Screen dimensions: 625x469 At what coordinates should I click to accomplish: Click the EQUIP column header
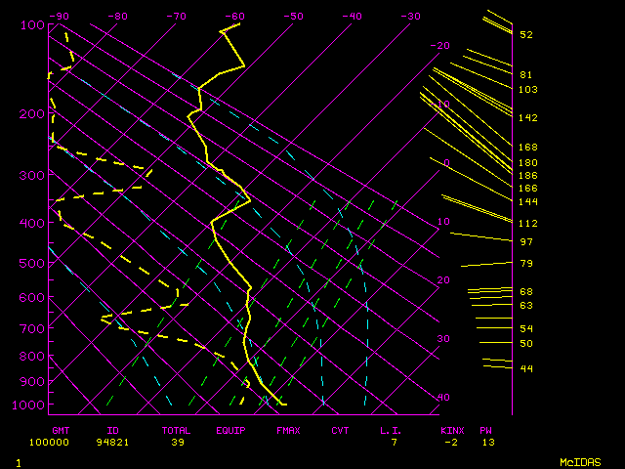coord(231,430)
